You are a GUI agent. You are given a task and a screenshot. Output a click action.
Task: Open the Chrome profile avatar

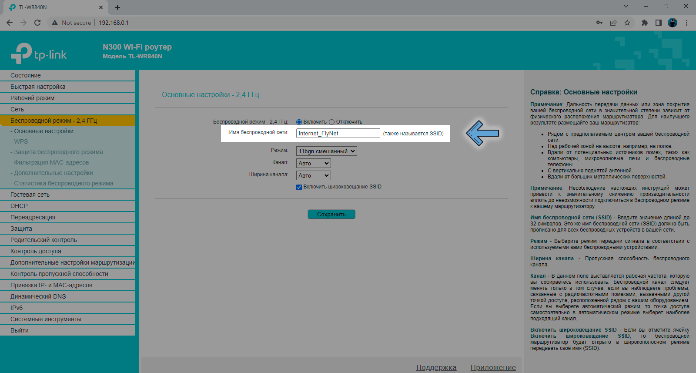click(x=673, y=23)
